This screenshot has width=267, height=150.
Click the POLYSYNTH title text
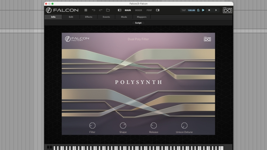click(x=138, y=82)
